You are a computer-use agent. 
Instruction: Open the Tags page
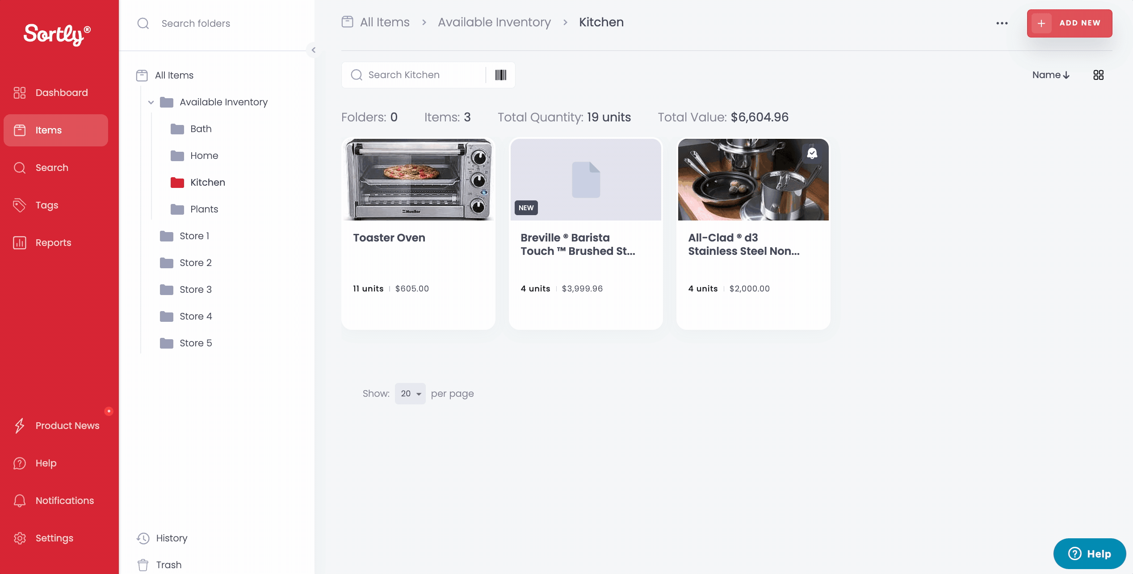(55, 205)
